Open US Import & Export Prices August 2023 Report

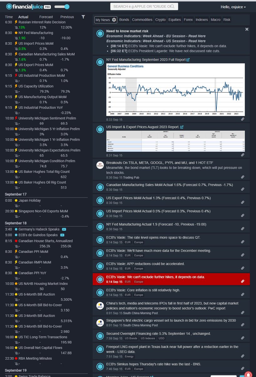(x=143, y=127)
